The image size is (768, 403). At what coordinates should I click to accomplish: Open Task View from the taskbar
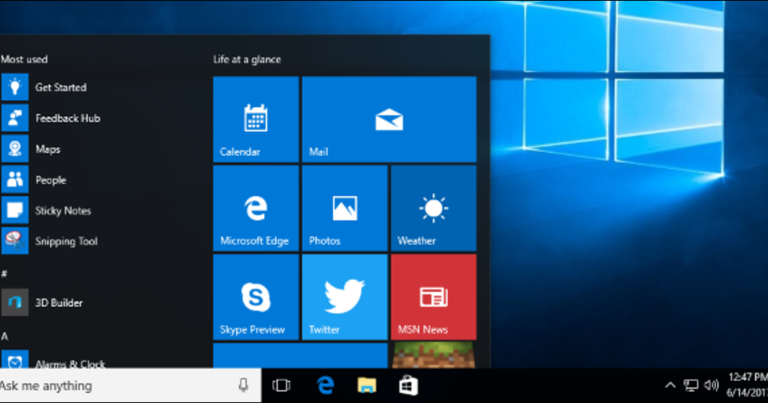pos(281,385)
